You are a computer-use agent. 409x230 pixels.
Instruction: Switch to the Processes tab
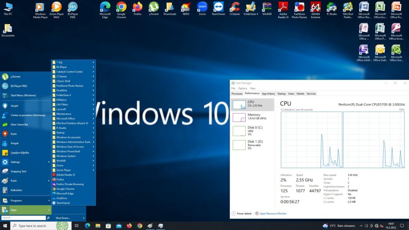[x=237, y=93]
